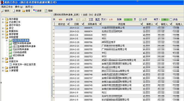This screenshot has width=184, height=101.
Task: Open the 审核人 column filter dropdown
Action: (171, 24)
